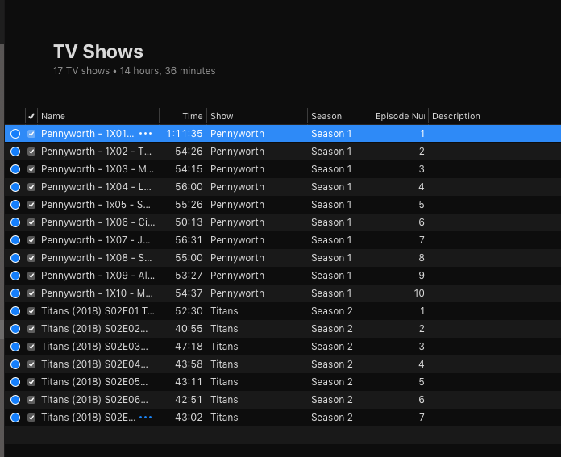Click unplayed dot for Pennyworth 1X01
Image resolution: width=561 pixels, height=457 pixels.
[x=15, y=134]
